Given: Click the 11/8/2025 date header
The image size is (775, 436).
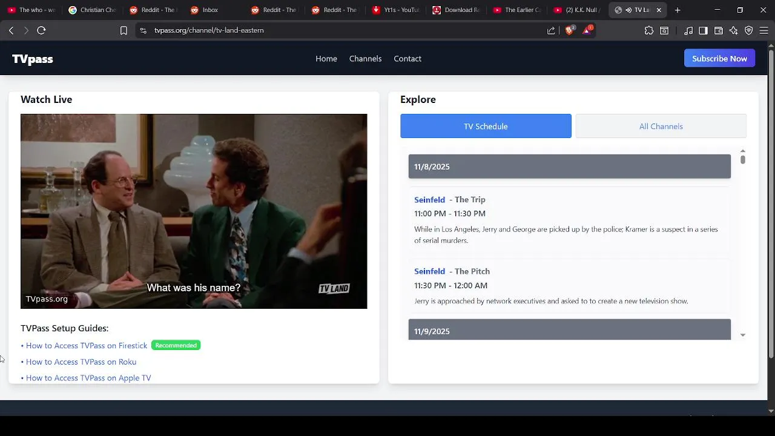Looking at the screenshot, I should tap(570, 167).
